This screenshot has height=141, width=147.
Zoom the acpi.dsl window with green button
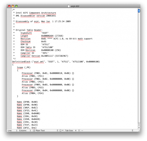coord(16,6)
